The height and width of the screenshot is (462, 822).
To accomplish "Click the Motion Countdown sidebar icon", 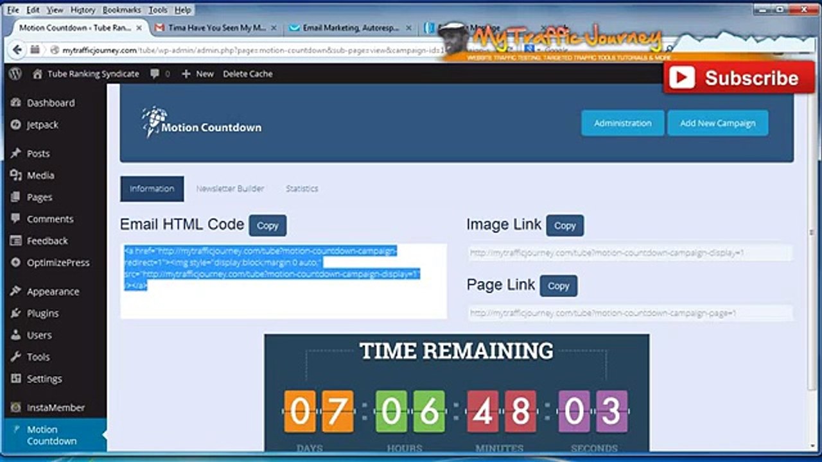I will point(16,429).
